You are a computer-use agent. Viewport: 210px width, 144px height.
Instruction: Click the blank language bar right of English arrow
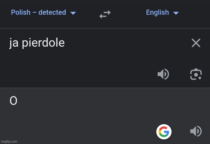(195, 13)
